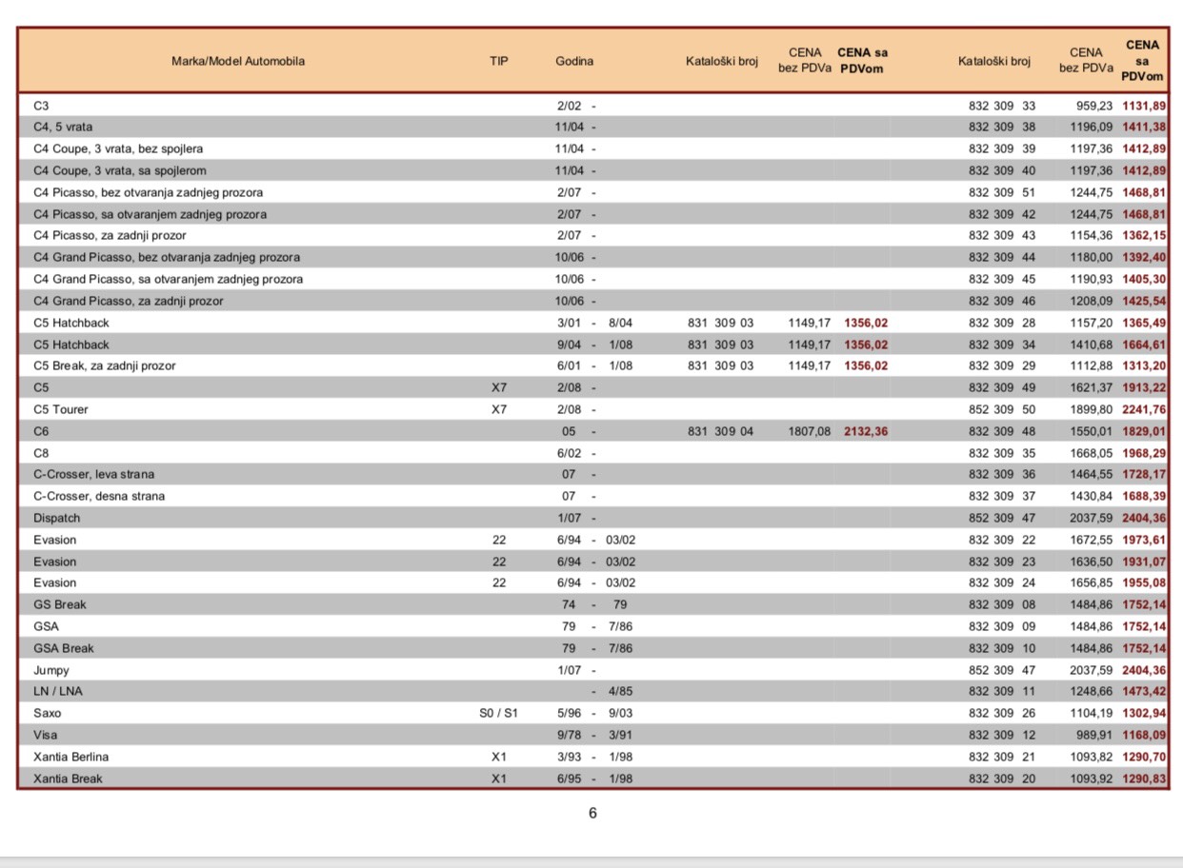Screen dimensions: 1183x868
Task: Click catalog number '832 309 43'
Action: pyautogui.click(x=1002, y=235)
